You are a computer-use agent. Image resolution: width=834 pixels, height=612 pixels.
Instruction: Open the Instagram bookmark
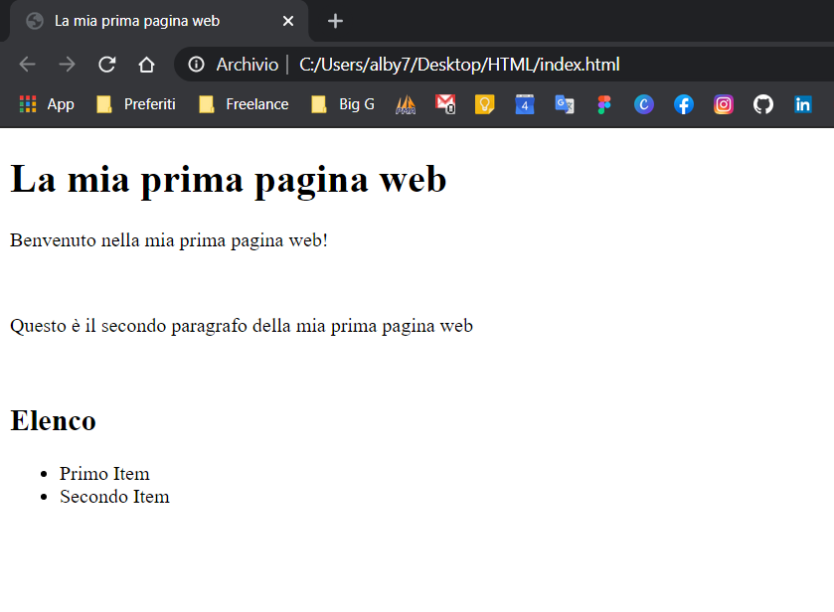(723, 104)
